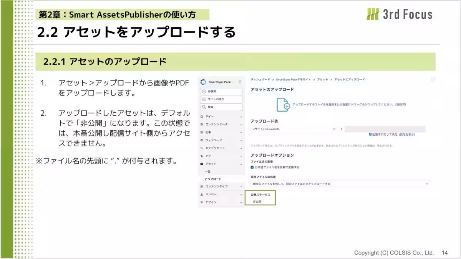Open the 既存ファイルの処理 dropdown
461x259 pixels.
coord(340,184)
